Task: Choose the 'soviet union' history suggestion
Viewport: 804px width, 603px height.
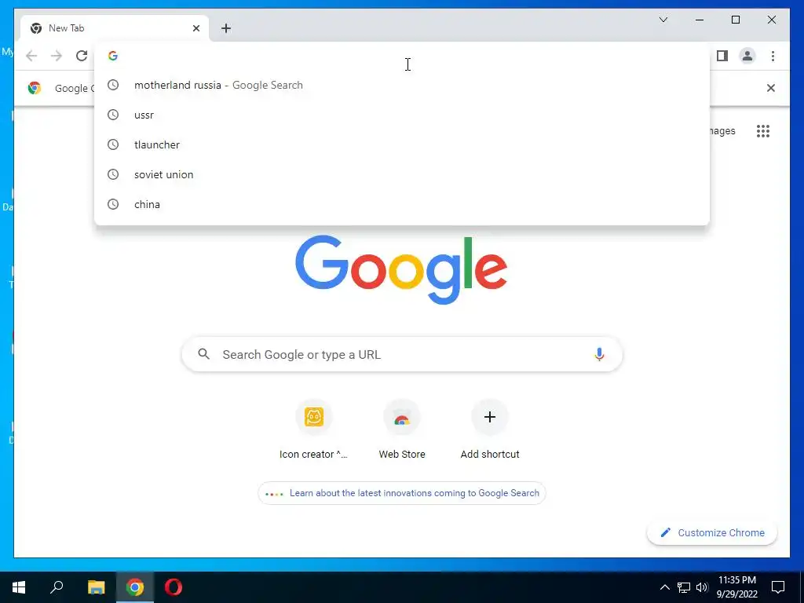Action: 402,174
